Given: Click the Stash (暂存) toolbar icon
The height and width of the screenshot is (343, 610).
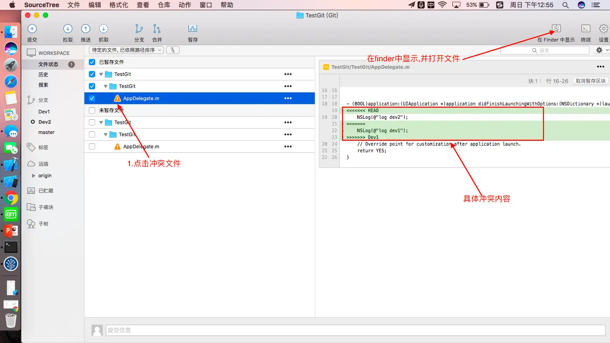Looking at the screenshot, I should coord(192,29).
